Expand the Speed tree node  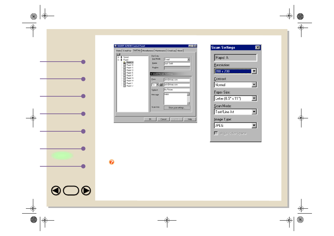(118, 57)
